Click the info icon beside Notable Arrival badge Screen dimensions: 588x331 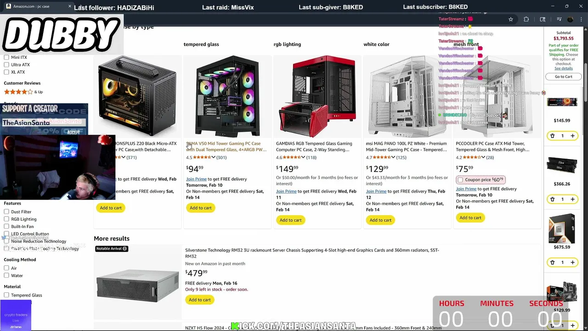(x=124, y=249)
